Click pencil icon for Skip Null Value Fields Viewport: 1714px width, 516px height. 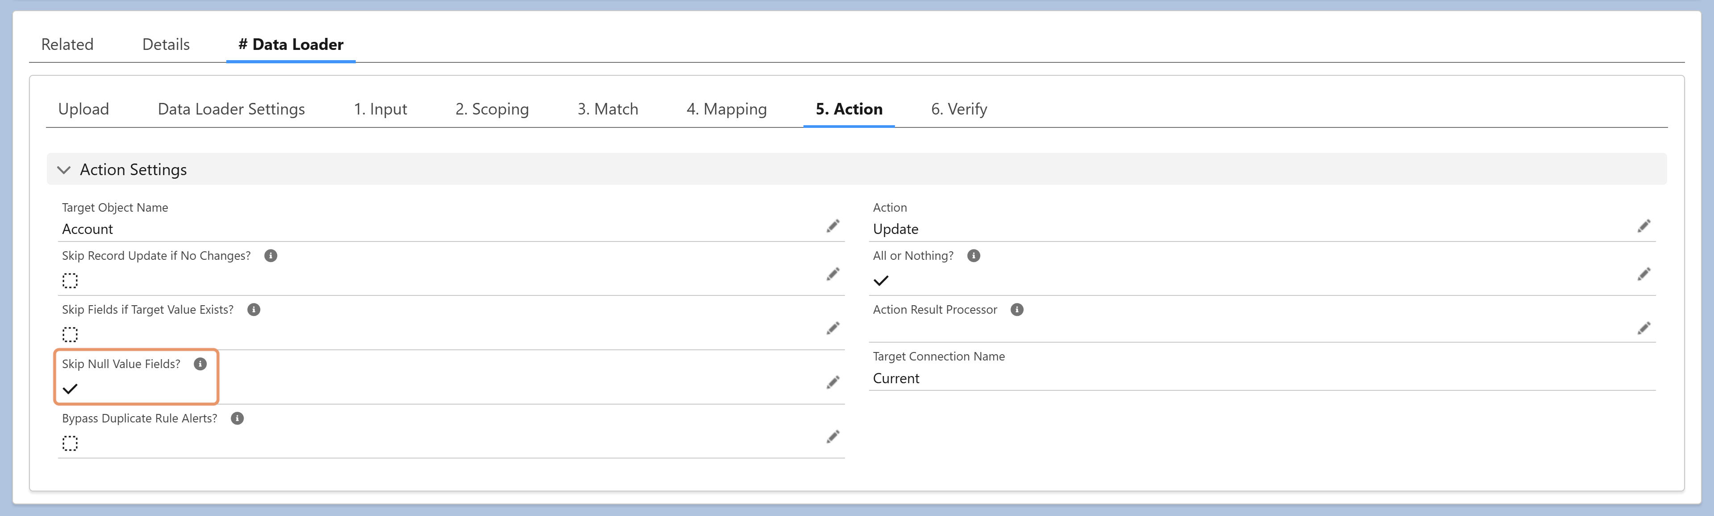(x=832, y=382)
